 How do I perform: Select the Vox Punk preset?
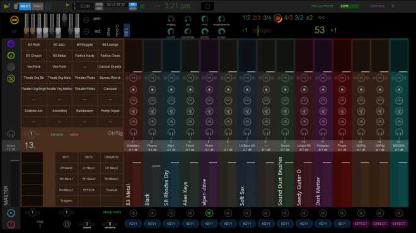[59, 67]
